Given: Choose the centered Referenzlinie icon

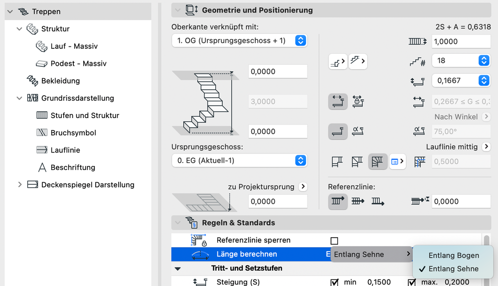Looking at the screenshot, I should (357, 201).
